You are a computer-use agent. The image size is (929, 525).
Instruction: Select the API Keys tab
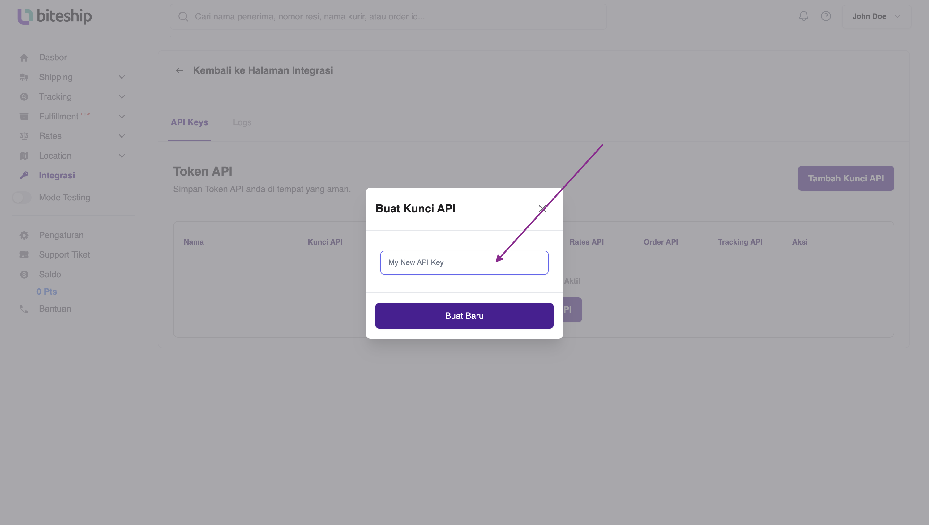189,122
